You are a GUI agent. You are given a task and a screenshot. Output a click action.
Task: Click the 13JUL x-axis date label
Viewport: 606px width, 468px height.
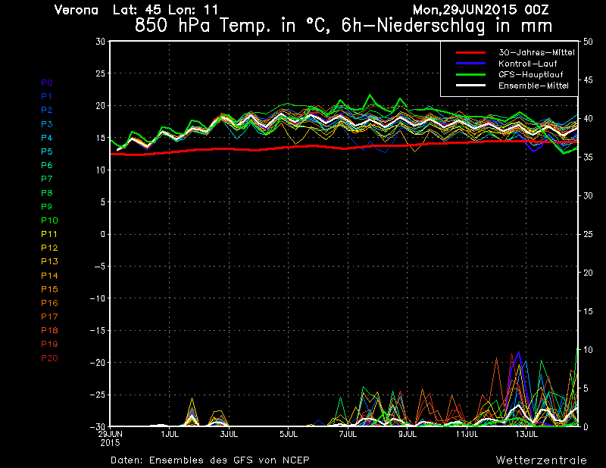(526, 435)
